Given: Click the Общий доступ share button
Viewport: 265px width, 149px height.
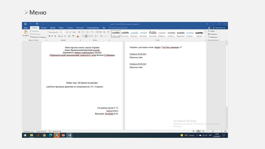Looking at the screenshot, I should click(x=219, y=28).
